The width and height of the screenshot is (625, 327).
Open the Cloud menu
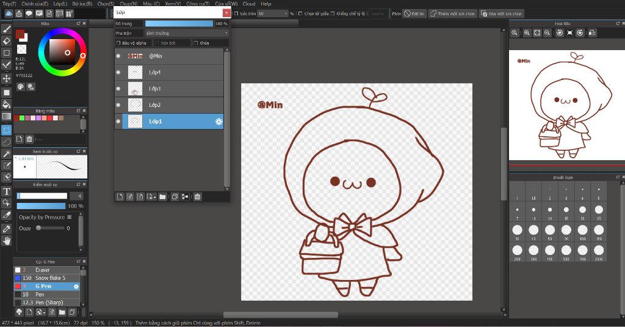click(249, 4)
